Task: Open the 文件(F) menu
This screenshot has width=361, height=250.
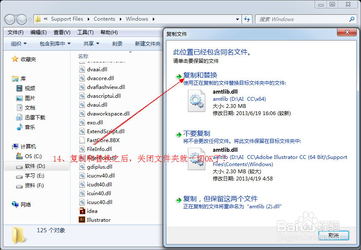Action: (x=16, y=32)
